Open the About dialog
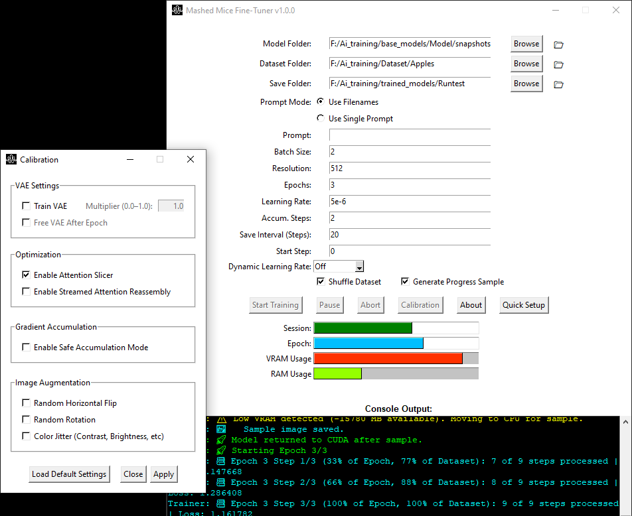Image resolution: width=632 pixels, height=516 pixels. point(471,305)
